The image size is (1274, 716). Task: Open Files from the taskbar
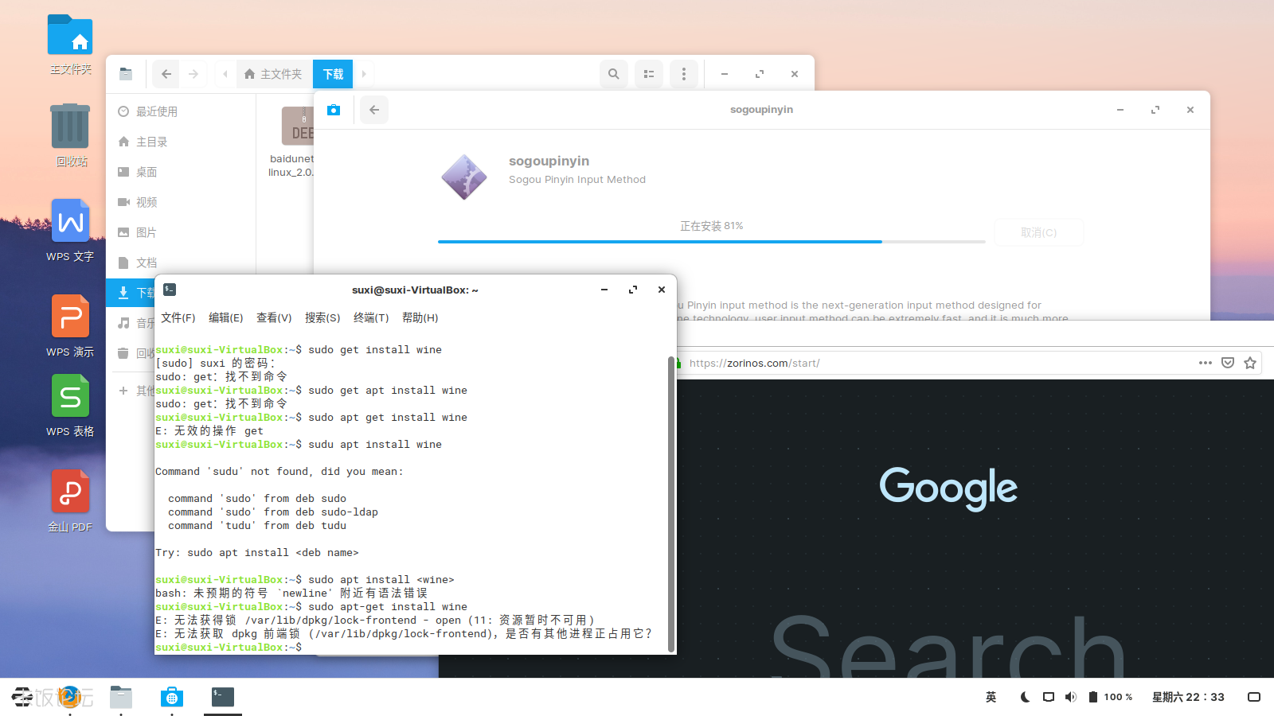coord(121,697)
